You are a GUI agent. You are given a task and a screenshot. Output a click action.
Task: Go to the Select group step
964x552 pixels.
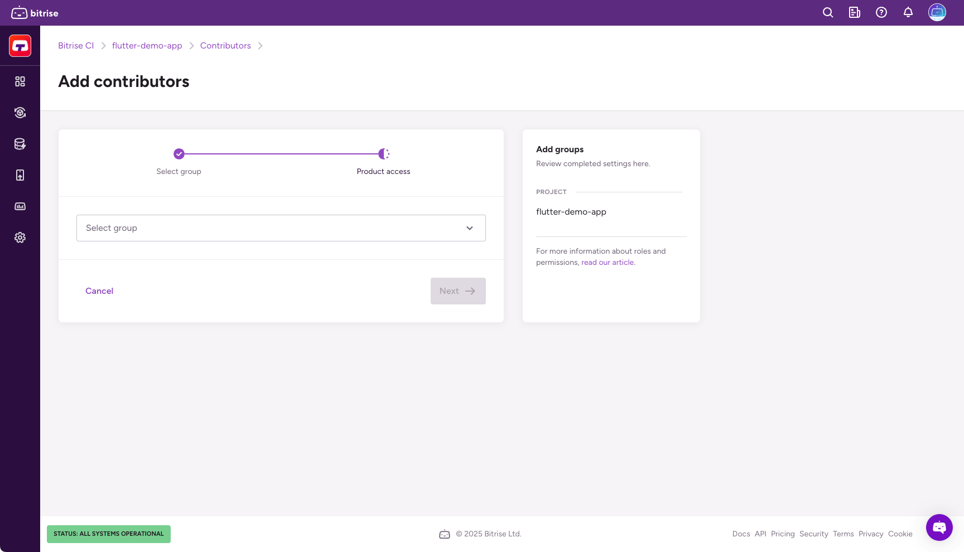coord(179,154)
